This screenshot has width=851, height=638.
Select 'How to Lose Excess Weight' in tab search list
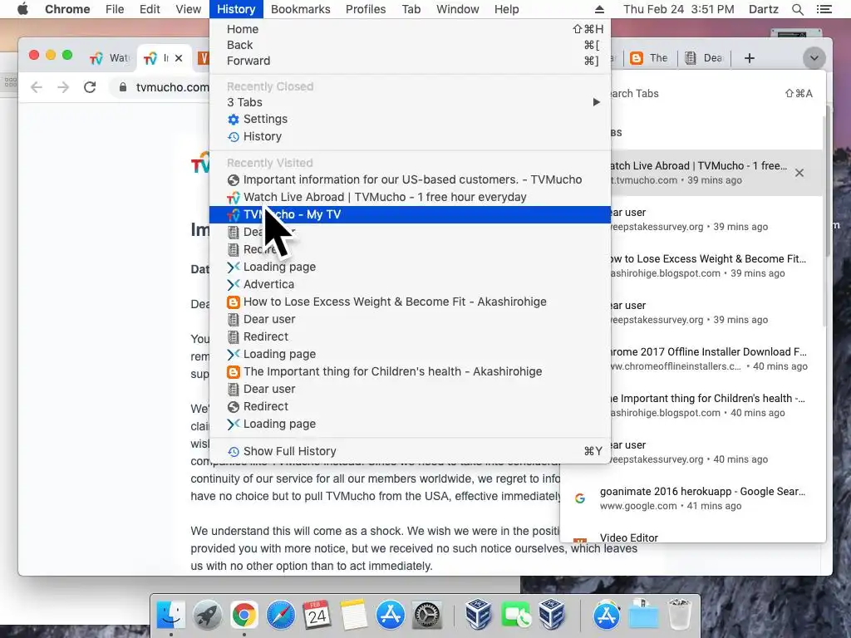tap(716, 266)
